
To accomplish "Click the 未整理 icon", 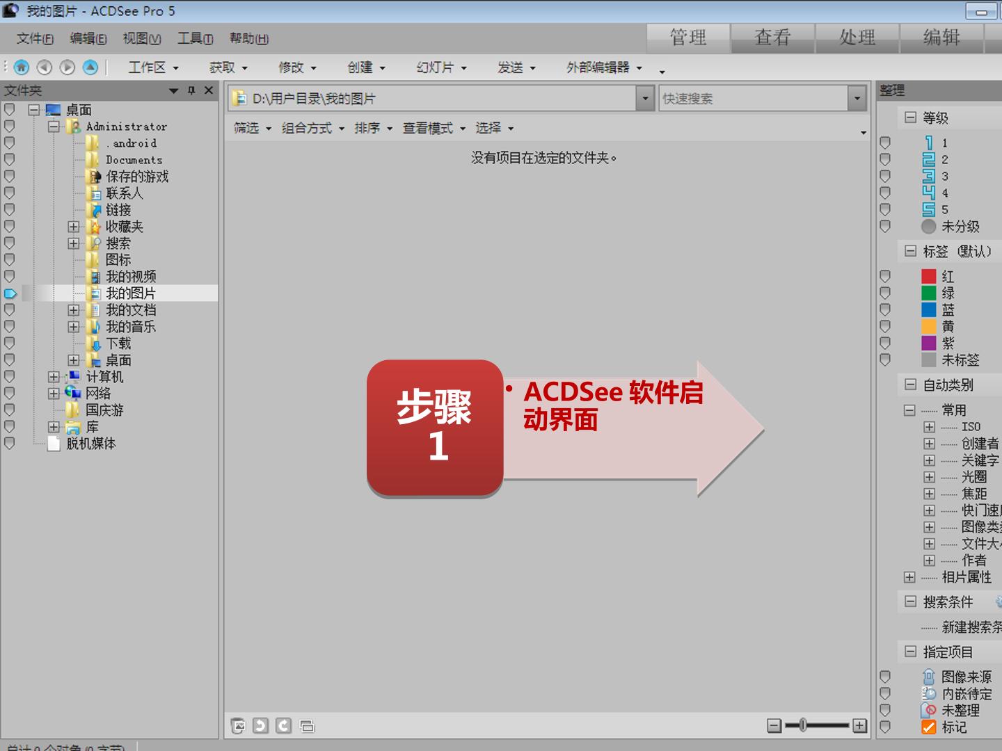I will coord(928,710).
